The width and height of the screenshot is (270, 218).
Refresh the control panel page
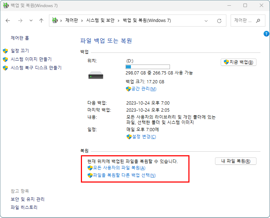(x=219, y=21)
